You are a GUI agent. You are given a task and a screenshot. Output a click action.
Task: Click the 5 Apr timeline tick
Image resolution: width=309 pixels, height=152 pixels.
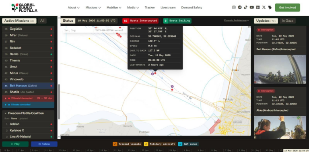tap(7, 150)
